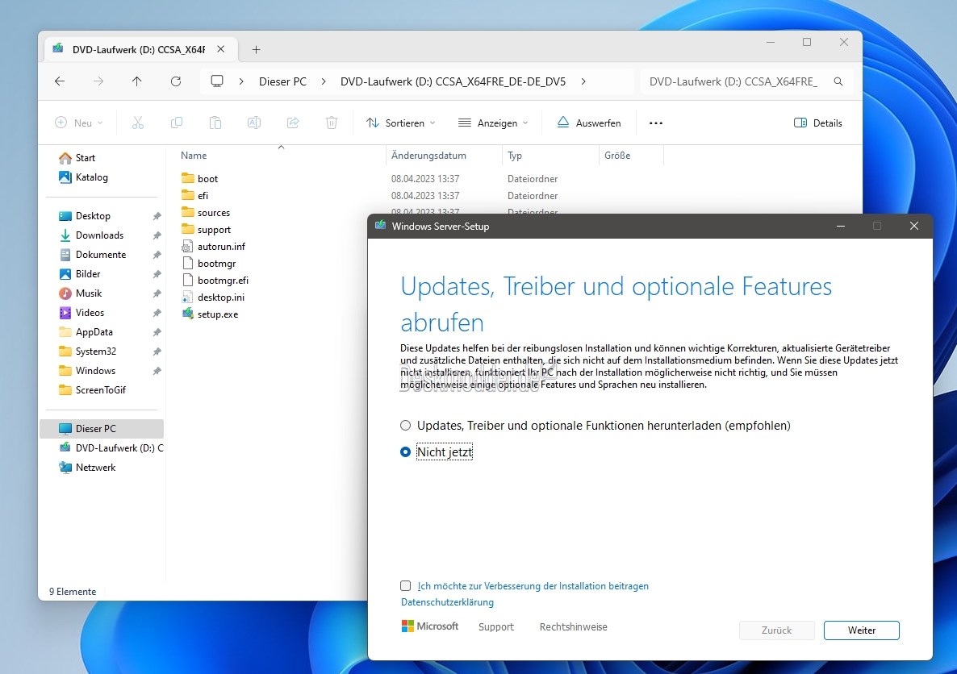Check the installation improvement checkbox
The image size is (957, 674).
point(405,585)
